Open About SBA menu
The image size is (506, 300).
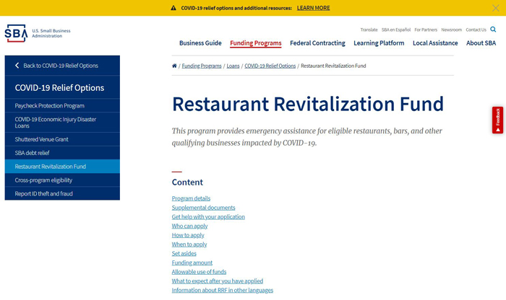[x=481, y=43]
